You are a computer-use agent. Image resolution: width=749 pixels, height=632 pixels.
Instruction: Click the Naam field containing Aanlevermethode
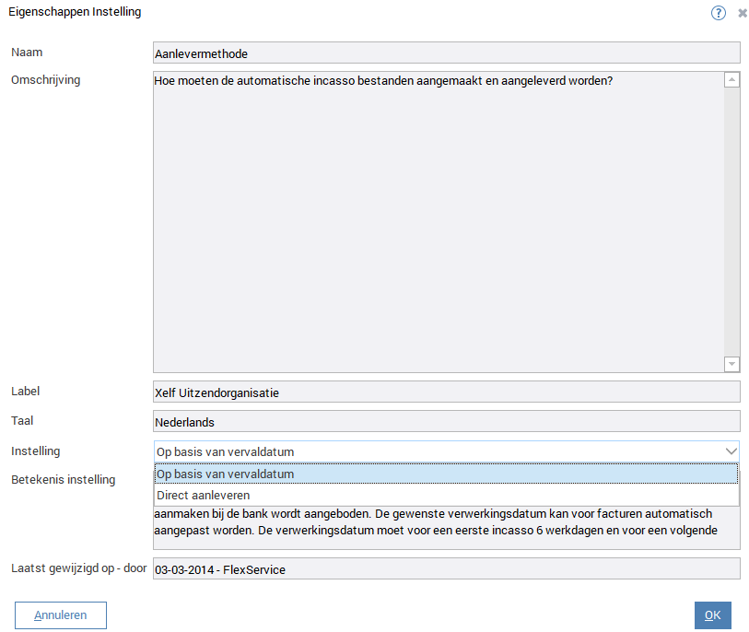pos(446,54)
